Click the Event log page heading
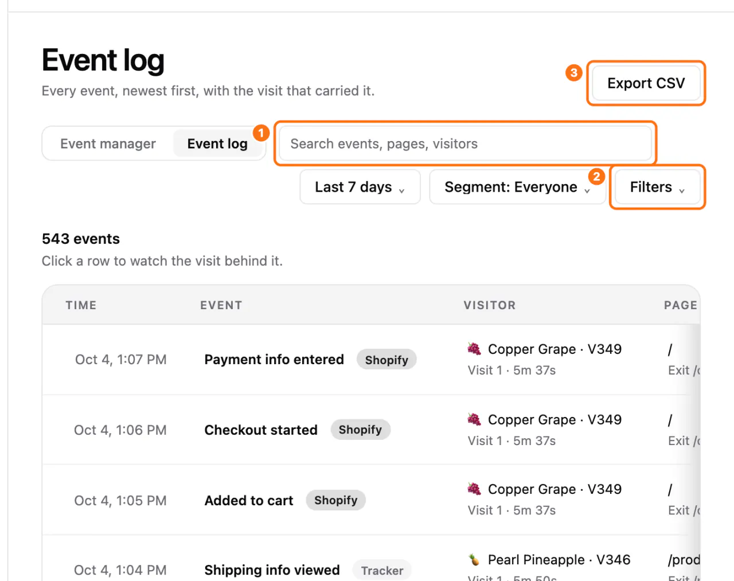 click(103, 60)
